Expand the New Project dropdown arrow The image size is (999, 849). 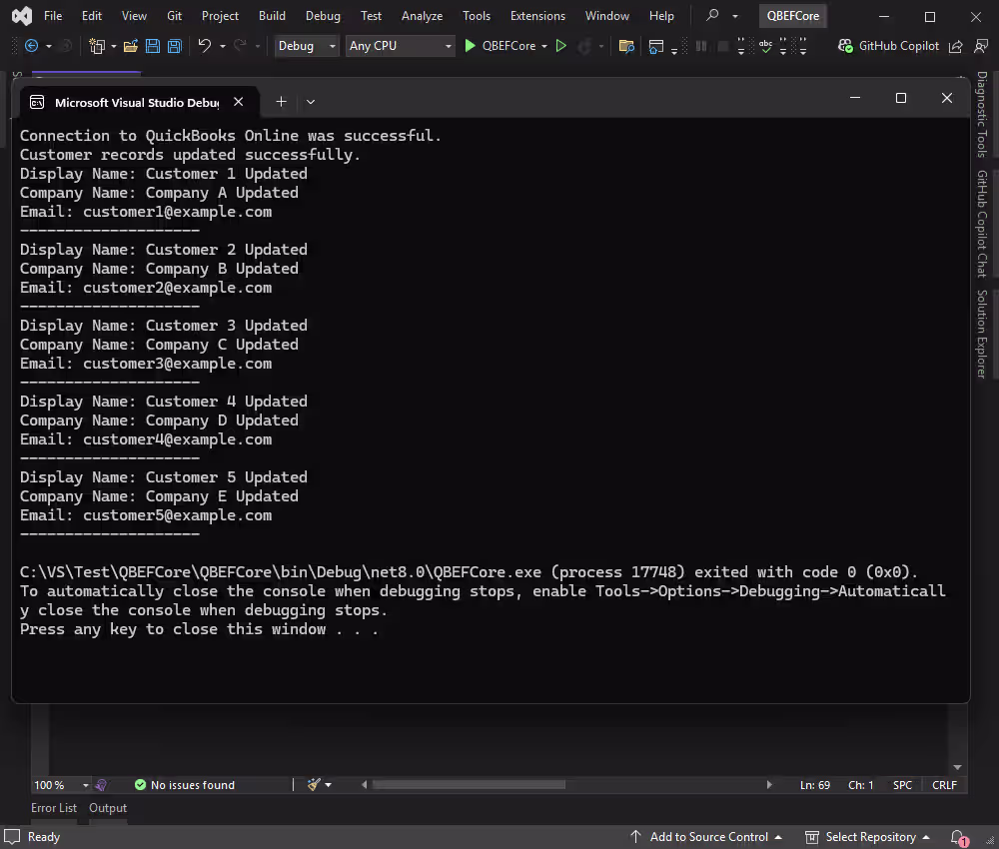click(114, 47)
